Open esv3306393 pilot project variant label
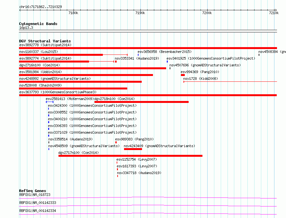The height and width of the screenshot is (218, 286). pyautogui.click(x=92, y=126)
